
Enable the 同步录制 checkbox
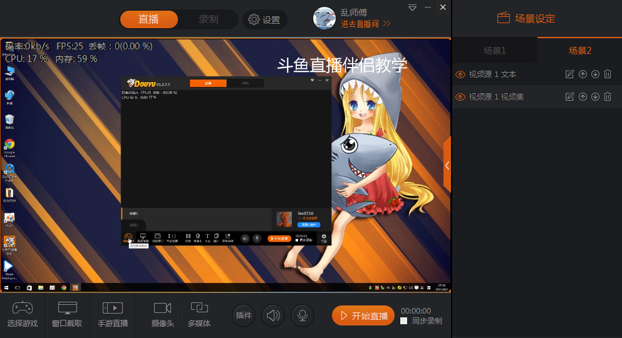[x=404, y=321]
